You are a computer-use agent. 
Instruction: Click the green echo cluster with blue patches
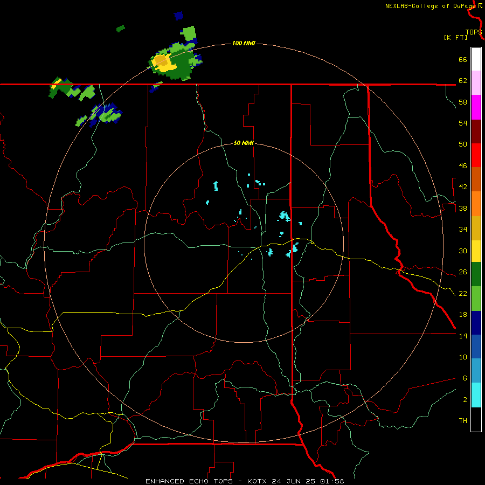(x=99, y=115)
